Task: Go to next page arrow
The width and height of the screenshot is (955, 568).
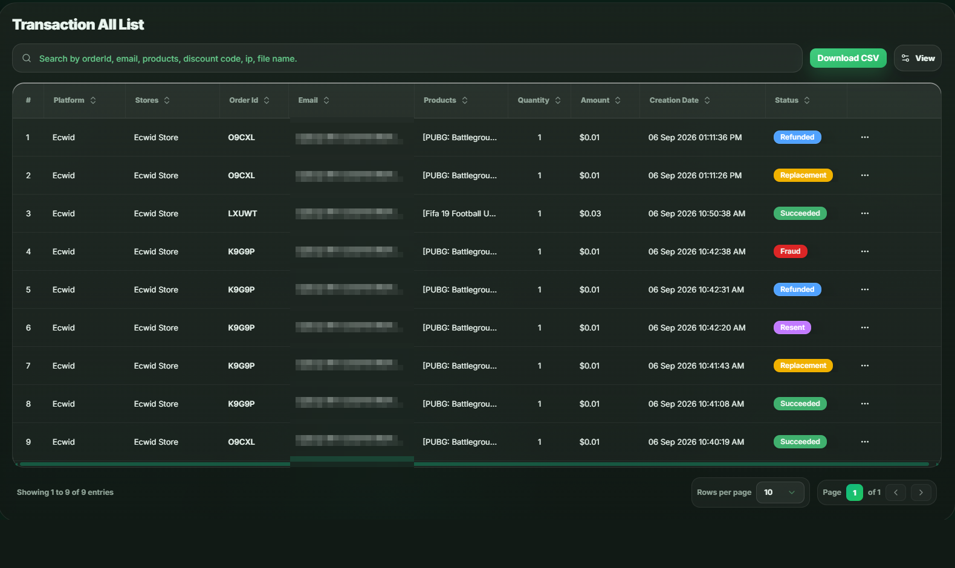Action: point(921,492)
